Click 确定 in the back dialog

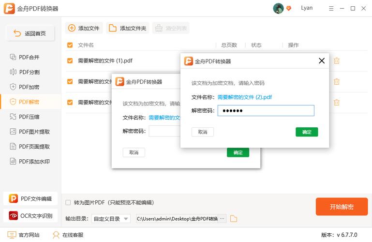coord(238,152)
